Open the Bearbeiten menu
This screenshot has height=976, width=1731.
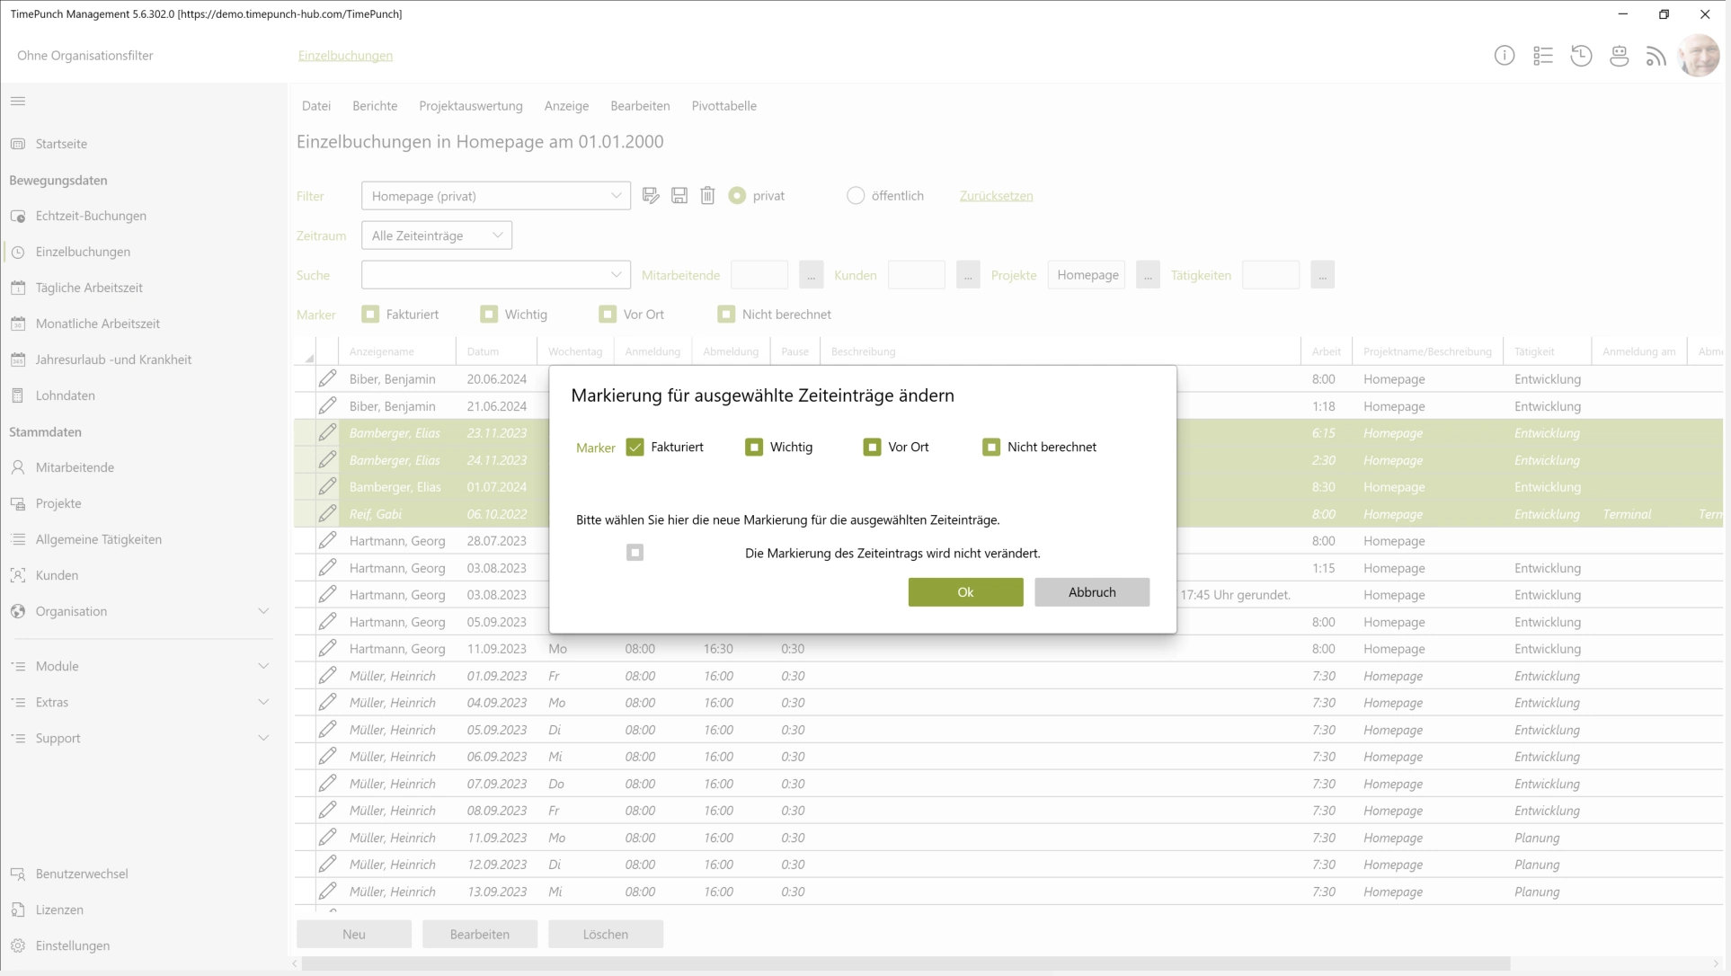tap(640, 106)
